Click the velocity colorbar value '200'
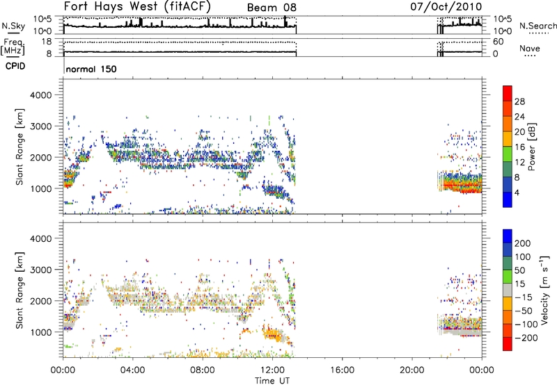Screen dimensions: 557x385 click(523, 243)
